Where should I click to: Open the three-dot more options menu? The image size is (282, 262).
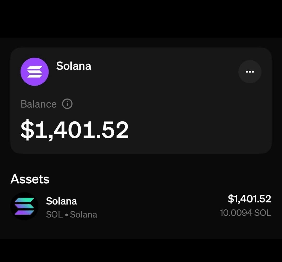[250, 72]
